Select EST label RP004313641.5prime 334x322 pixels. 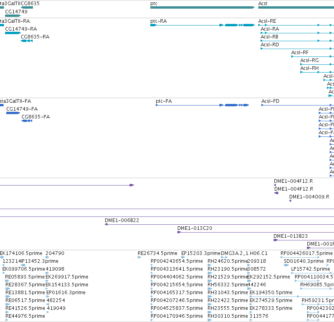coord(177,269)
